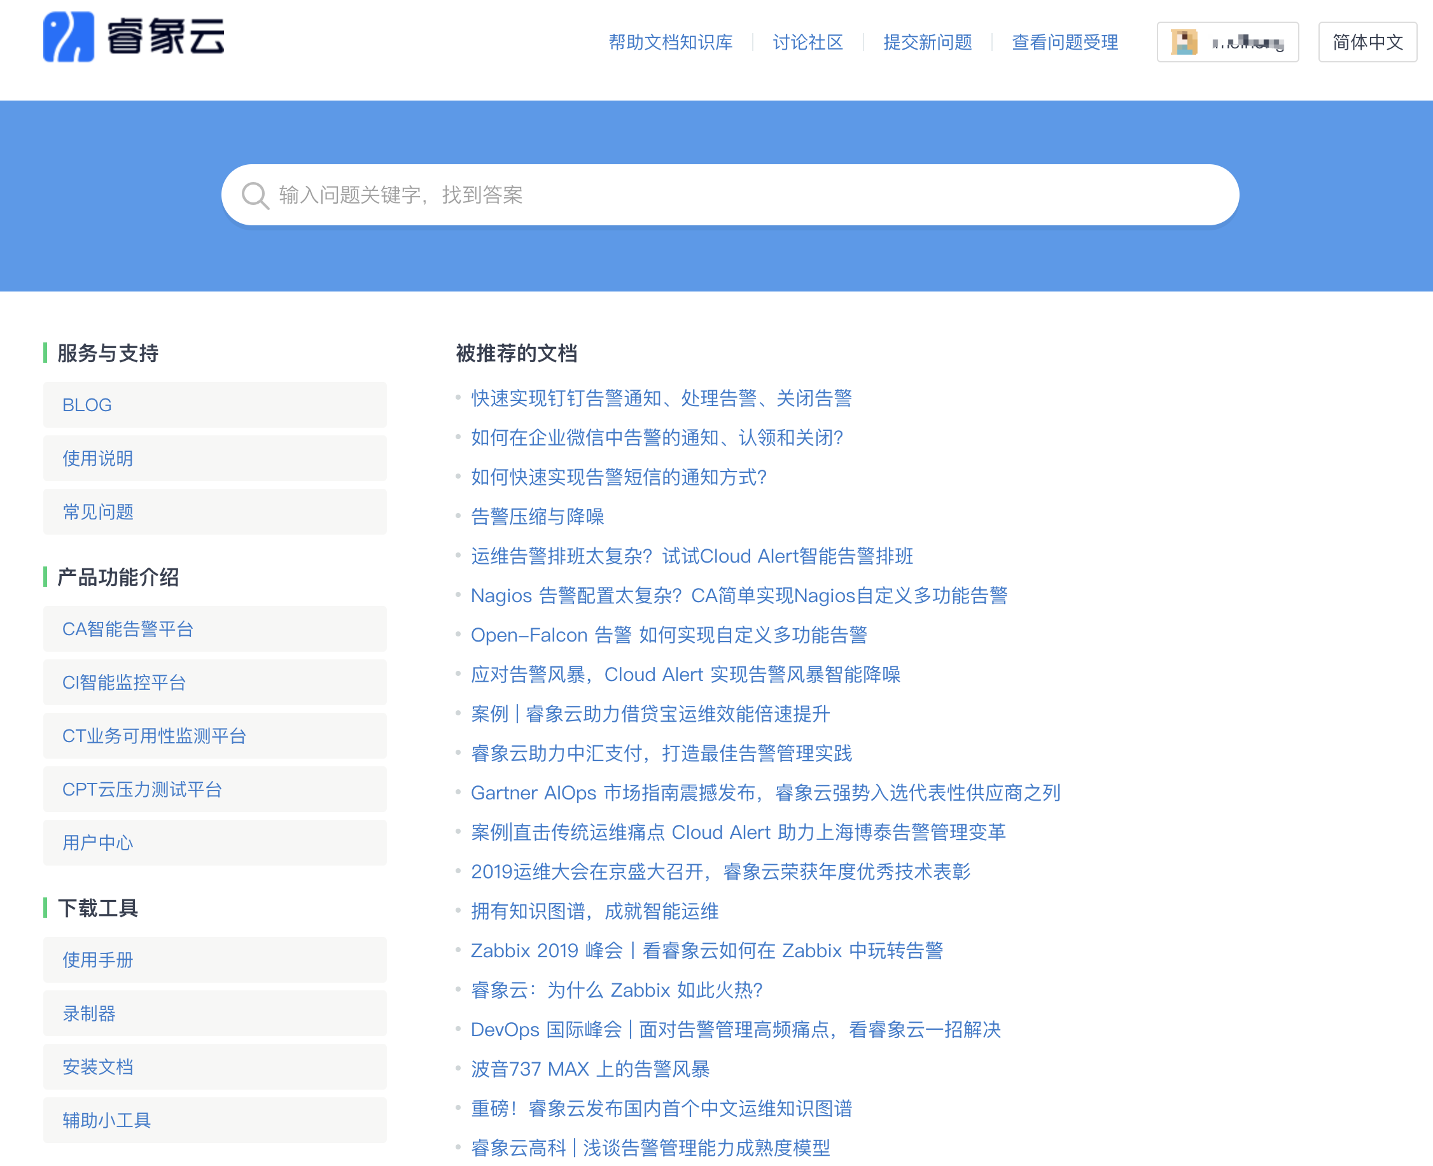Open the CI智能监控平台 sidebar item
This screenshot has height=1166, width=1433.
215,682
